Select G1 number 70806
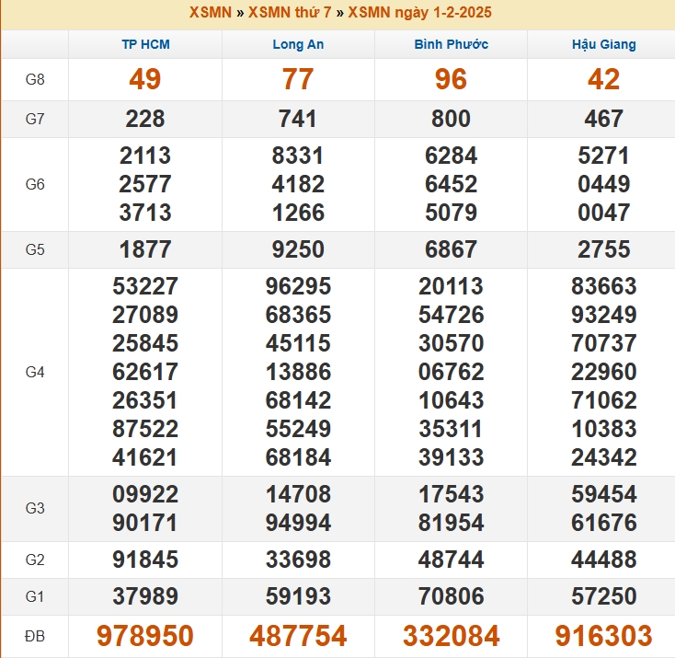 point(451,596)
